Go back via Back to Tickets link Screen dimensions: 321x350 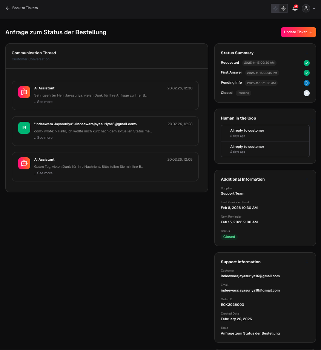pos(25,8)
